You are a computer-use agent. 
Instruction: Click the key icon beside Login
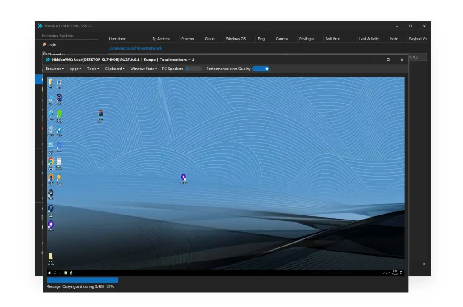[44, 45]
